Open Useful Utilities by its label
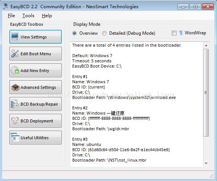Screen dimensions: 217x181 [34, 138]
